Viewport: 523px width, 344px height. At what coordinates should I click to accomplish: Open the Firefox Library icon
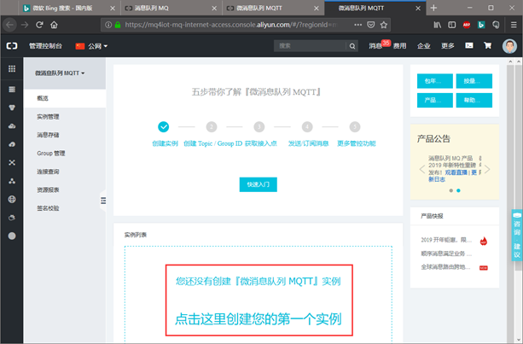438,25
